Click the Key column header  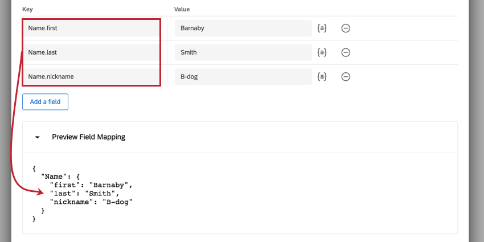click(27, 9)
